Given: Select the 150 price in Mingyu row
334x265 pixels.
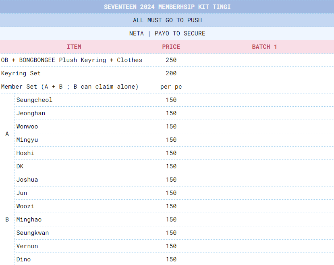Looking at the screenshot, I should (x=171, y=140).
